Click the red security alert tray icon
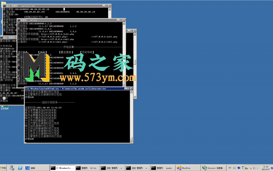This screenshot has width=273, height=171. tap(250, 168)
